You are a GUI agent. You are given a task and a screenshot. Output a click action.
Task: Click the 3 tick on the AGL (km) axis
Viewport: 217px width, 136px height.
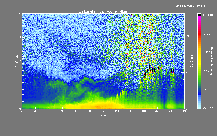20,37
